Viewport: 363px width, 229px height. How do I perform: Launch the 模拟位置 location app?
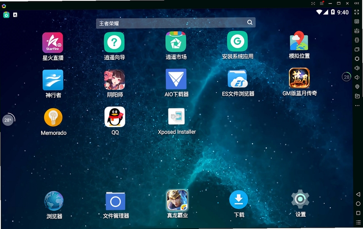[299, 41]
